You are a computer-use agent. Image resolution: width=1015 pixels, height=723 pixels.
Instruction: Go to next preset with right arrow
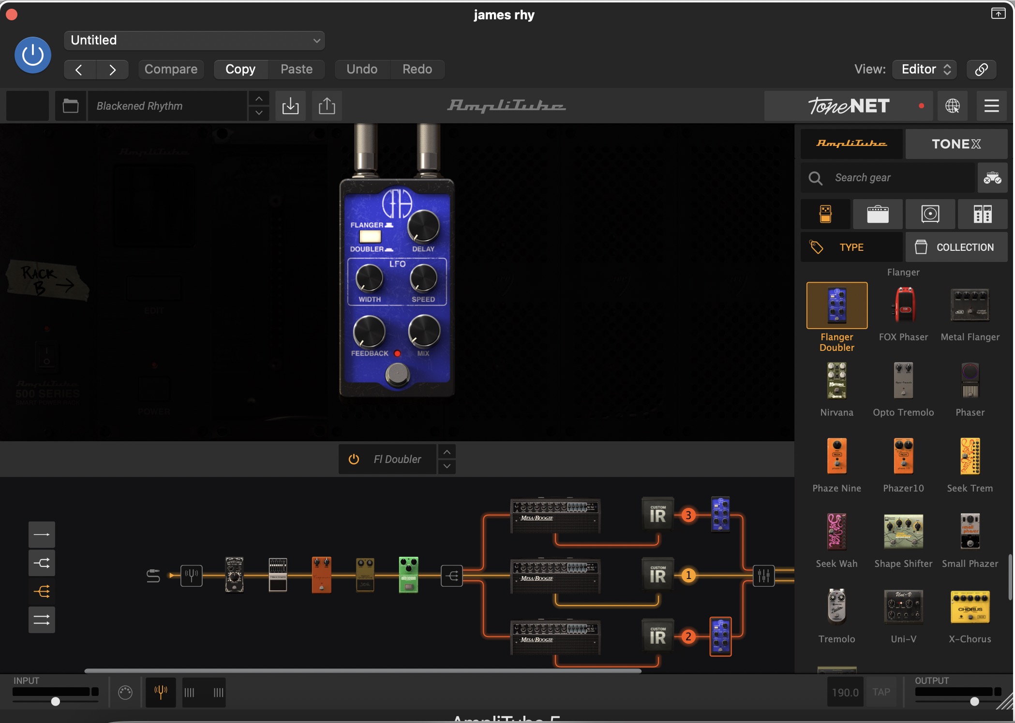click(x=112, y=70)
